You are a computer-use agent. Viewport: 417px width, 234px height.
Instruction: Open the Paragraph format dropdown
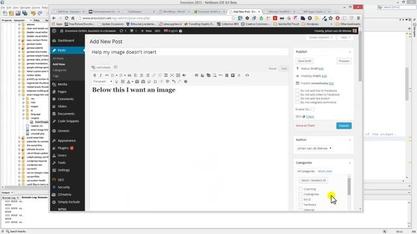click(x=102, y=81)
